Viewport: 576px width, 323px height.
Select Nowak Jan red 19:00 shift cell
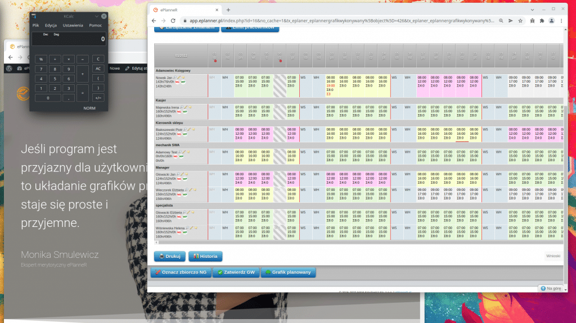(x=331, y=85)
